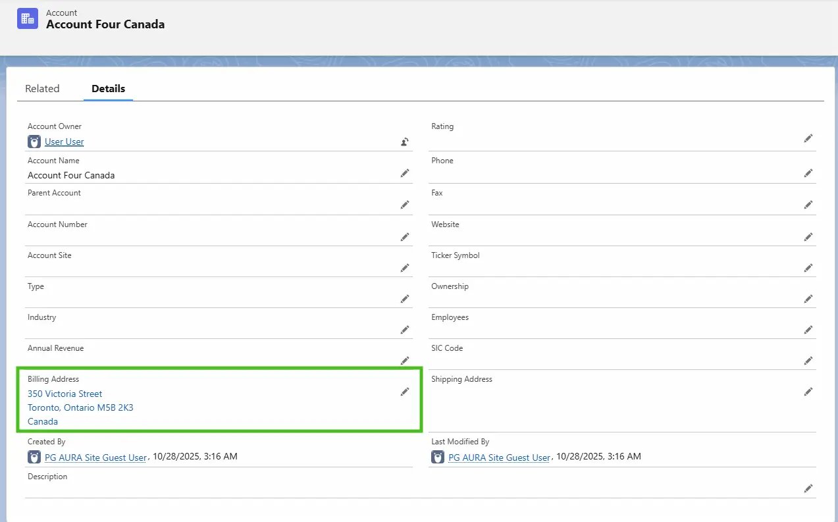This screenshot has height=522, width=838.
Task: Edit the Ownership field
Action: click(808, 299)
